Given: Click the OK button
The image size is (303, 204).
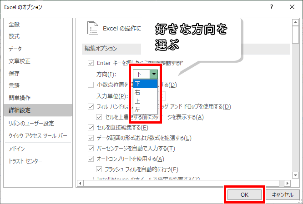Looking at the screenshot, I should pos(244,195).
